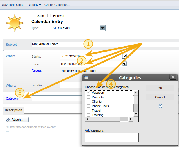Select the Description tab
This screenshot has height=147, width=179.
point(14,110)
